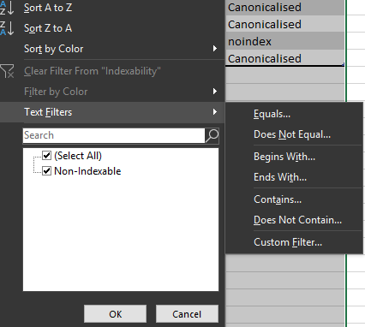Click the search magnifier icon
This screenshot has height=327, width=365.
click(212, 135)
